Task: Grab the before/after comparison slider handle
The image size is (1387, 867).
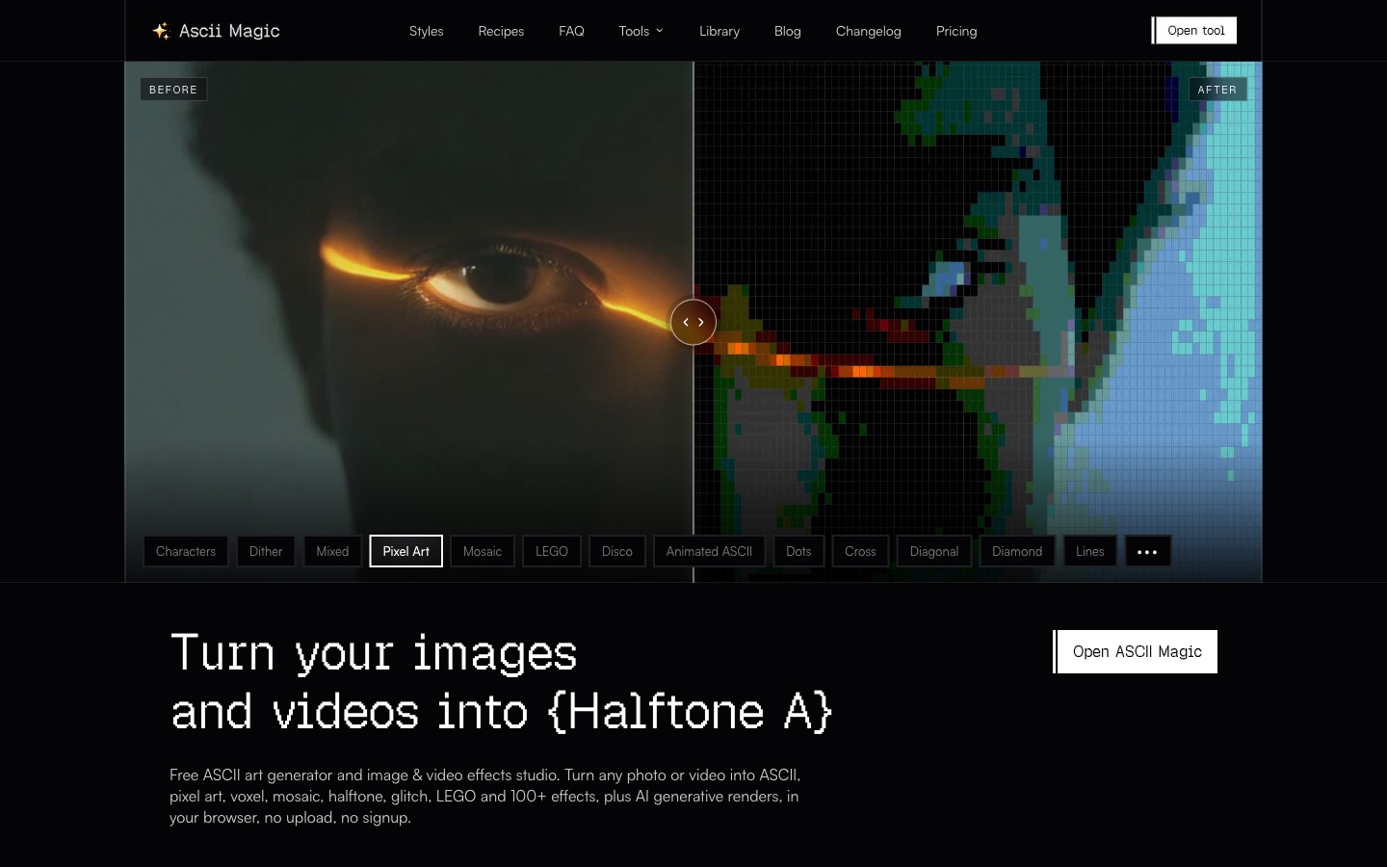Action: click(693, 322)
